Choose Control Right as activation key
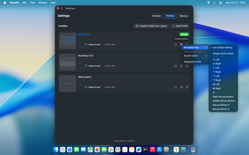 [223, 72]
